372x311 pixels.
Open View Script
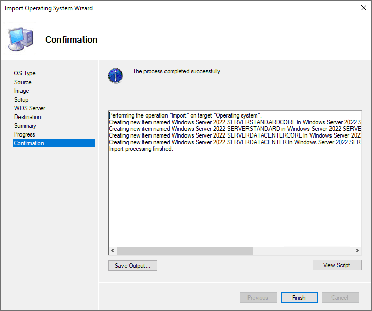[337, 265]
